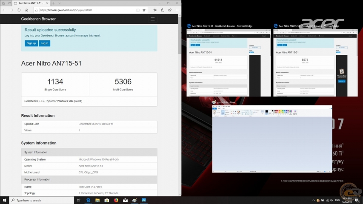Screen dimensions: 363x204
Task: Open the tabs set aside icon
Action: pos(3,3)
